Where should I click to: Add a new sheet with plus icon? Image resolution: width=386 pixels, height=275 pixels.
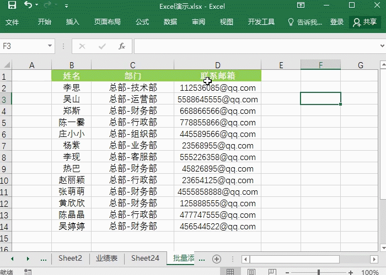coord(217,258)
